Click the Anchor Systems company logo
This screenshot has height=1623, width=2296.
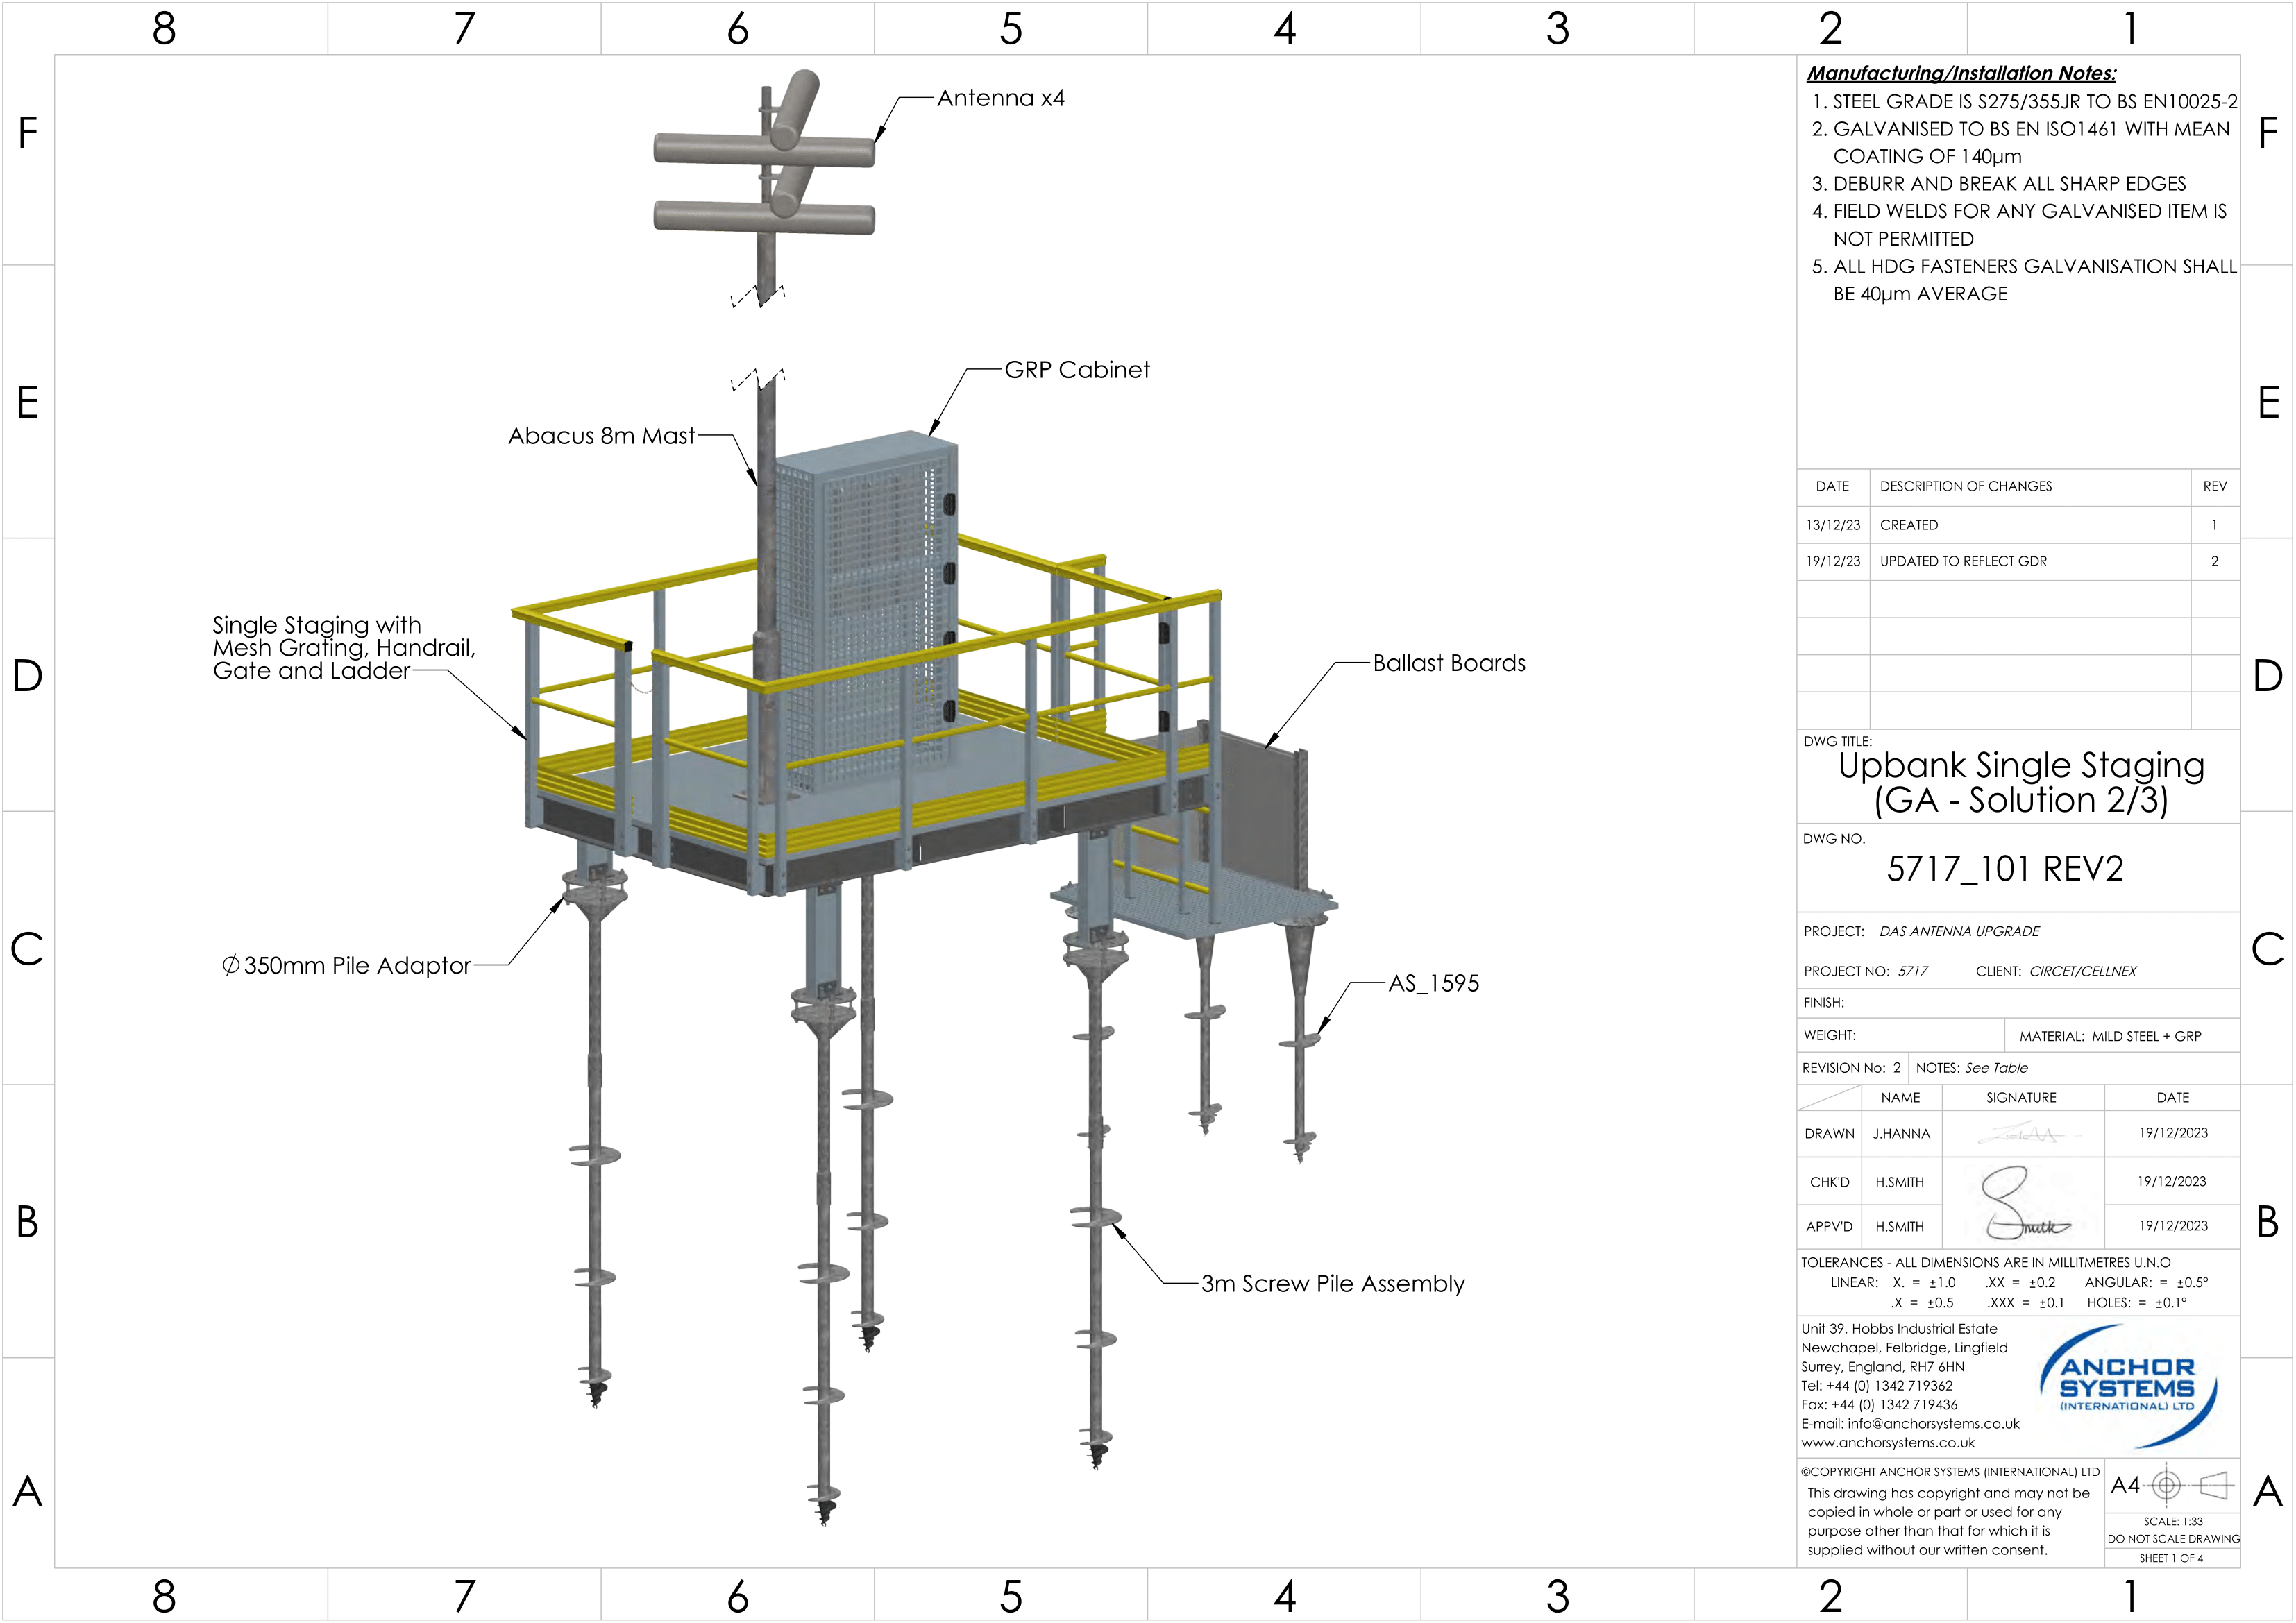click(x=2127, y=1386)
